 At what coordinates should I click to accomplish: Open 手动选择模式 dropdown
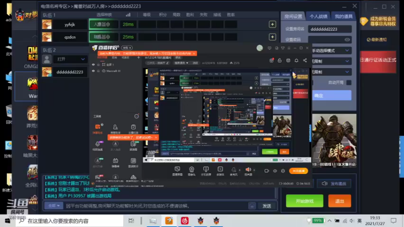pos(331,51)
